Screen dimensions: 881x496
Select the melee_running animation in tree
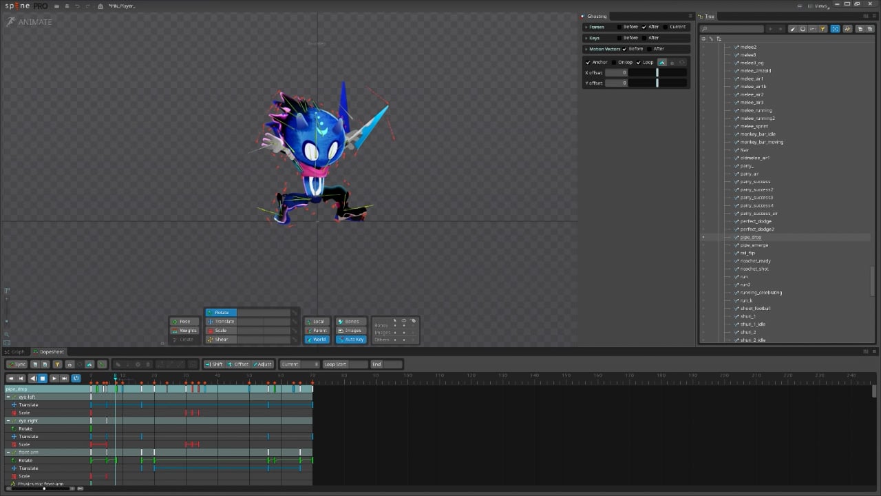(756, 110)
